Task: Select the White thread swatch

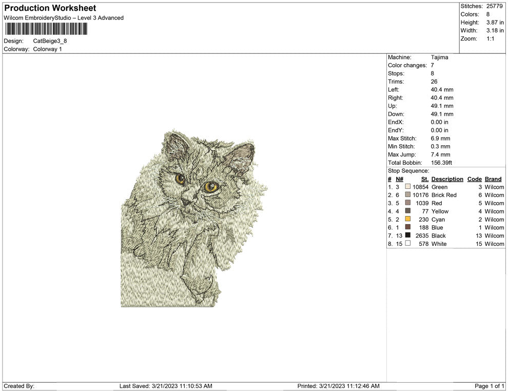Action: tap(408, 244)
